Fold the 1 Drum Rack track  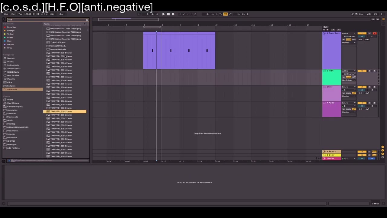[x=324, y=33]
